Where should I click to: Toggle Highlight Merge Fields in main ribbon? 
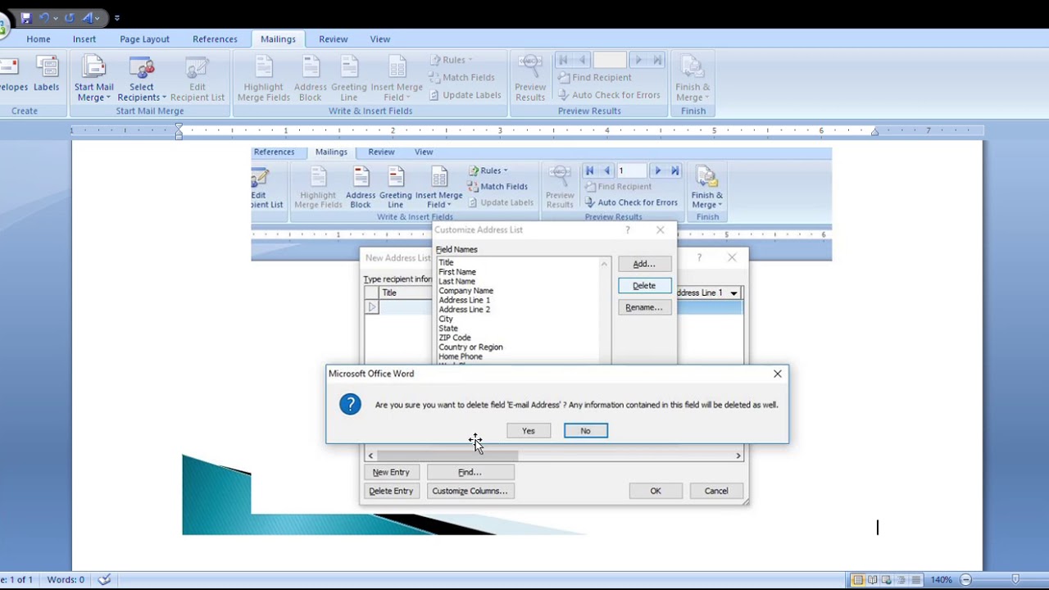[263, 79]
